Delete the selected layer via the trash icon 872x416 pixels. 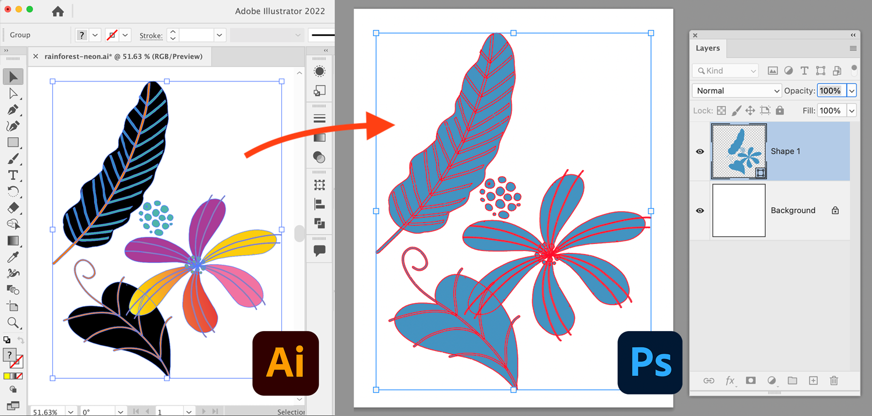click(834, 381)
